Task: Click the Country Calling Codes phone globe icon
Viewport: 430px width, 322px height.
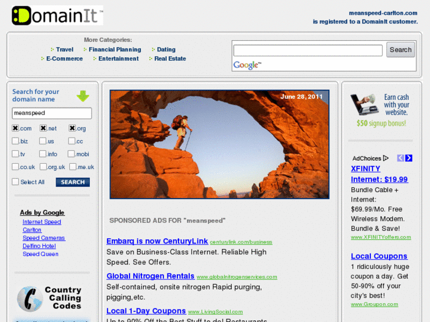Action: [30, 299]
